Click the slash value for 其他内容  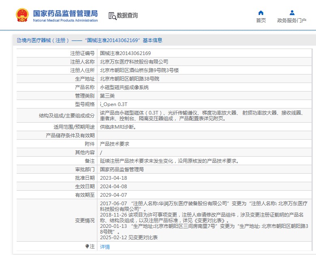click(x=101, y=153)
